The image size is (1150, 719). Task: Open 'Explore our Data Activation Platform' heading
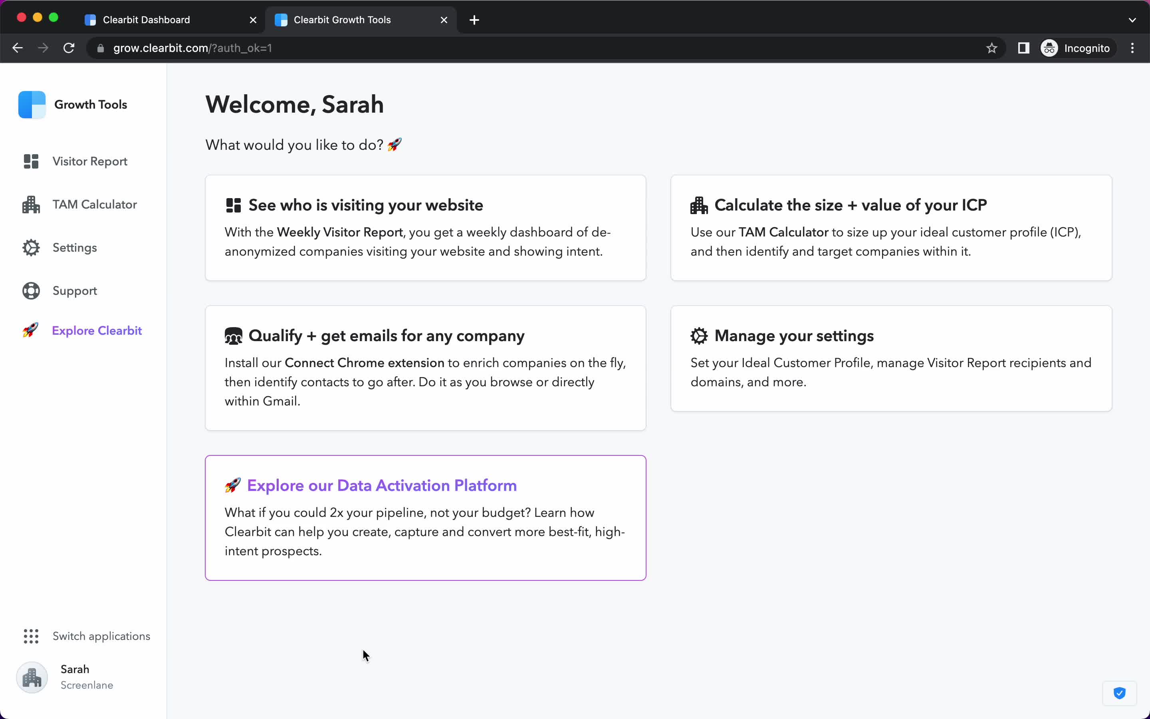(382, 485)
